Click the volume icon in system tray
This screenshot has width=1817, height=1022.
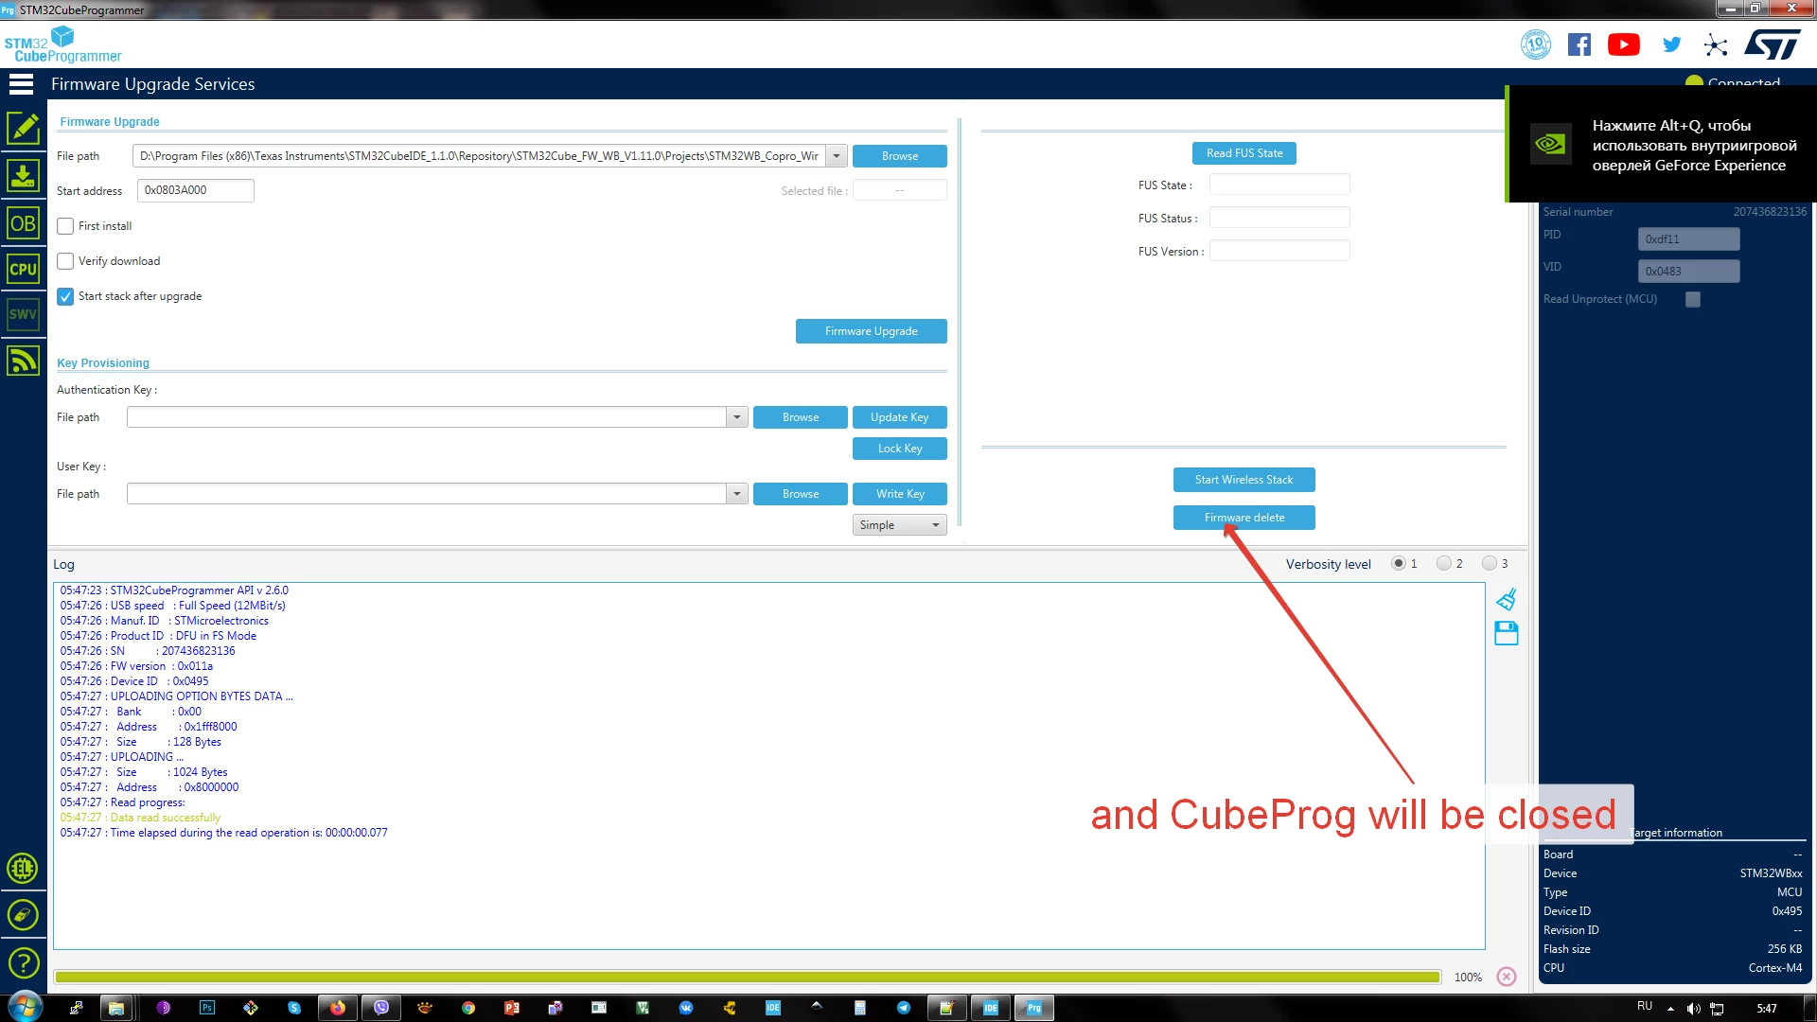(x=1693, y=1009)
